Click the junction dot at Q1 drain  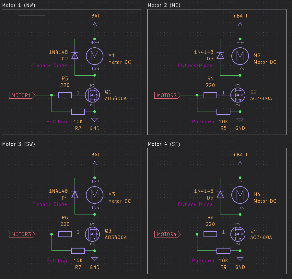(x=94, y=75)
